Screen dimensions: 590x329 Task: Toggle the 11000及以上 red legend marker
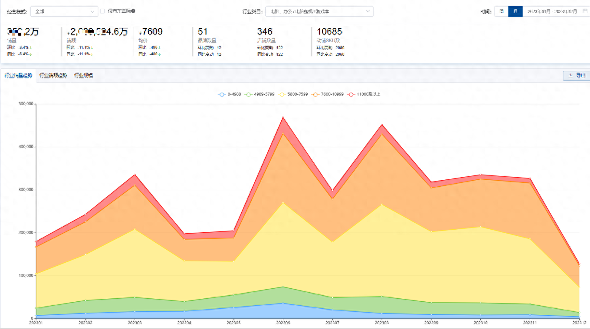click(351, 94)
